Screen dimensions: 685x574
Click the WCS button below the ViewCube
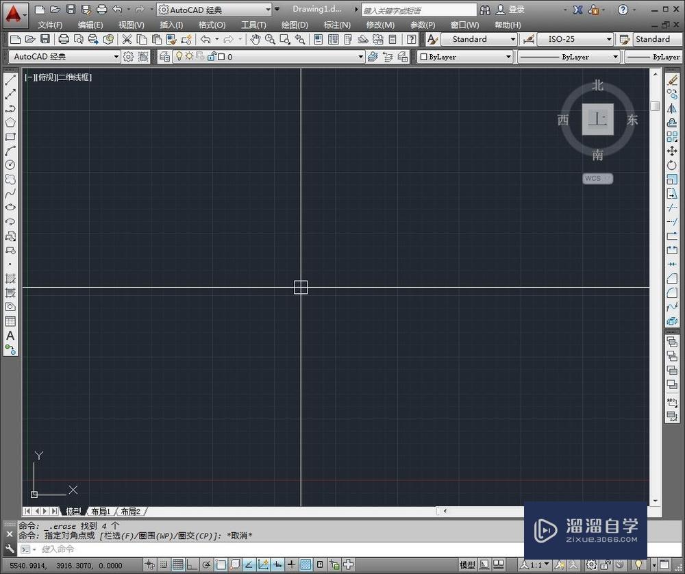coord(597,178)
